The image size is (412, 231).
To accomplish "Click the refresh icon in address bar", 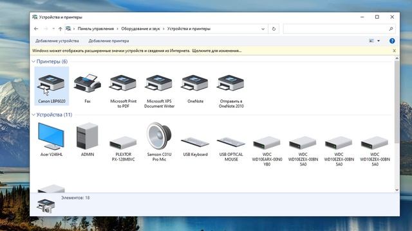I will (x=274, y=29).
